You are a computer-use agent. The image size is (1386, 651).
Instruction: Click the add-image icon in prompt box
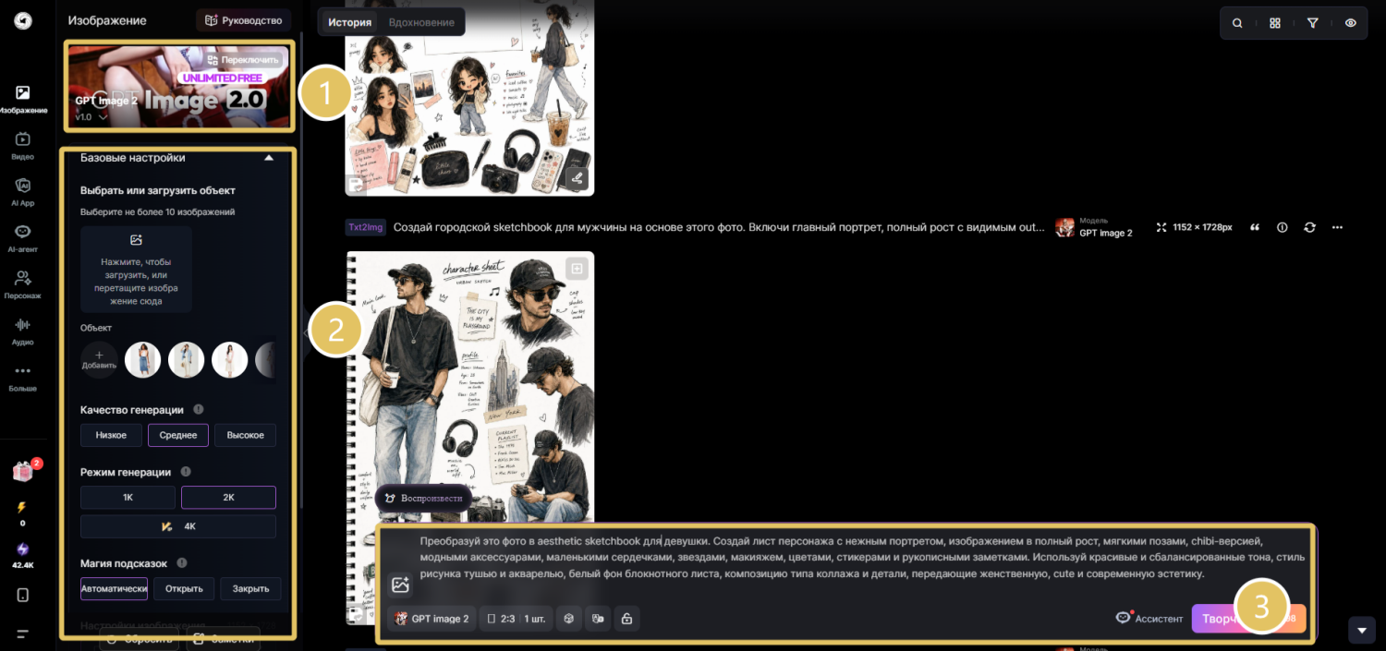(x=400, y=585)
